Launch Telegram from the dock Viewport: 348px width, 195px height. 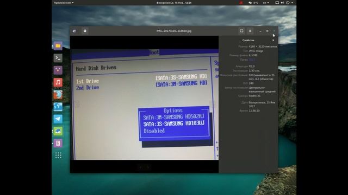[58, 119]
